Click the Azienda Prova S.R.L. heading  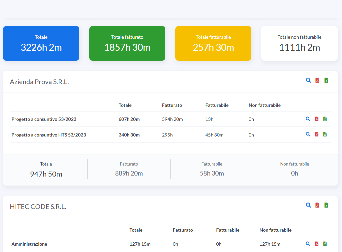pyautogui.click(x=39, y=82)
